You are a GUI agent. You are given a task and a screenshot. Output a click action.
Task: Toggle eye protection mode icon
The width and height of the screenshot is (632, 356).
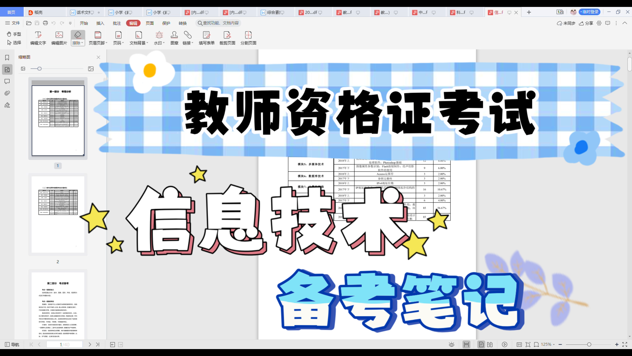(452, 344)
